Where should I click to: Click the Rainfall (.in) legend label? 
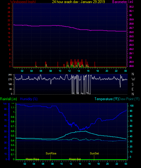pos(8,99)
